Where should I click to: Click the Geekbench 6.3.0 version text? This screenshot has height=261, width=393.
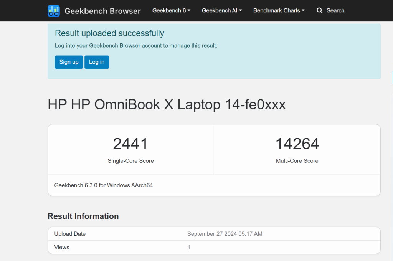[104, 185]
